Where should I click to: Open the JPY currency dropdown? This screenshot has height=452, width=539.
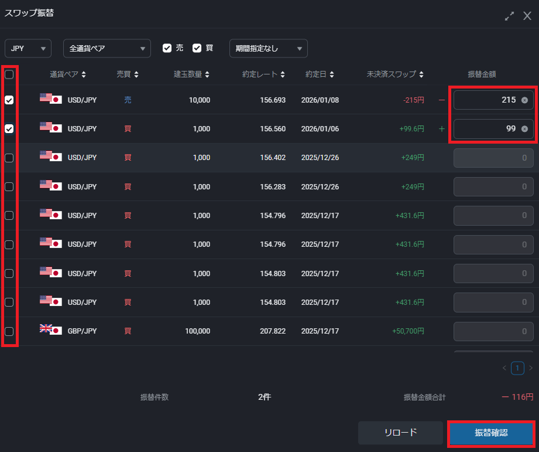28,48
